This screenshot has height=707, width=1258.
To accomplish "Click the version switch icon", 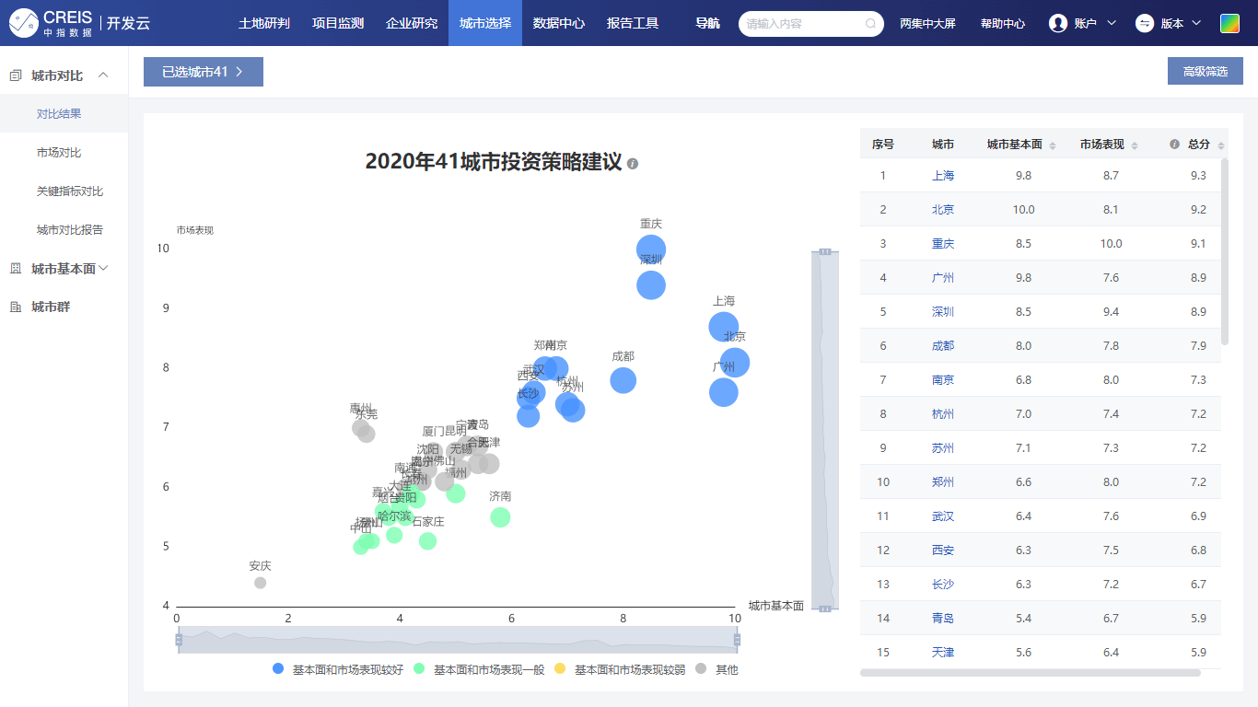I will pyautogui.click(x=1145, y=23).
